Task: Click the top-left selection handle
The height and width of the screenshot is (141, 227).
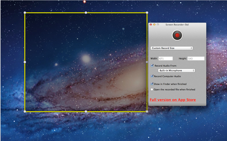Action: (25, 13)
